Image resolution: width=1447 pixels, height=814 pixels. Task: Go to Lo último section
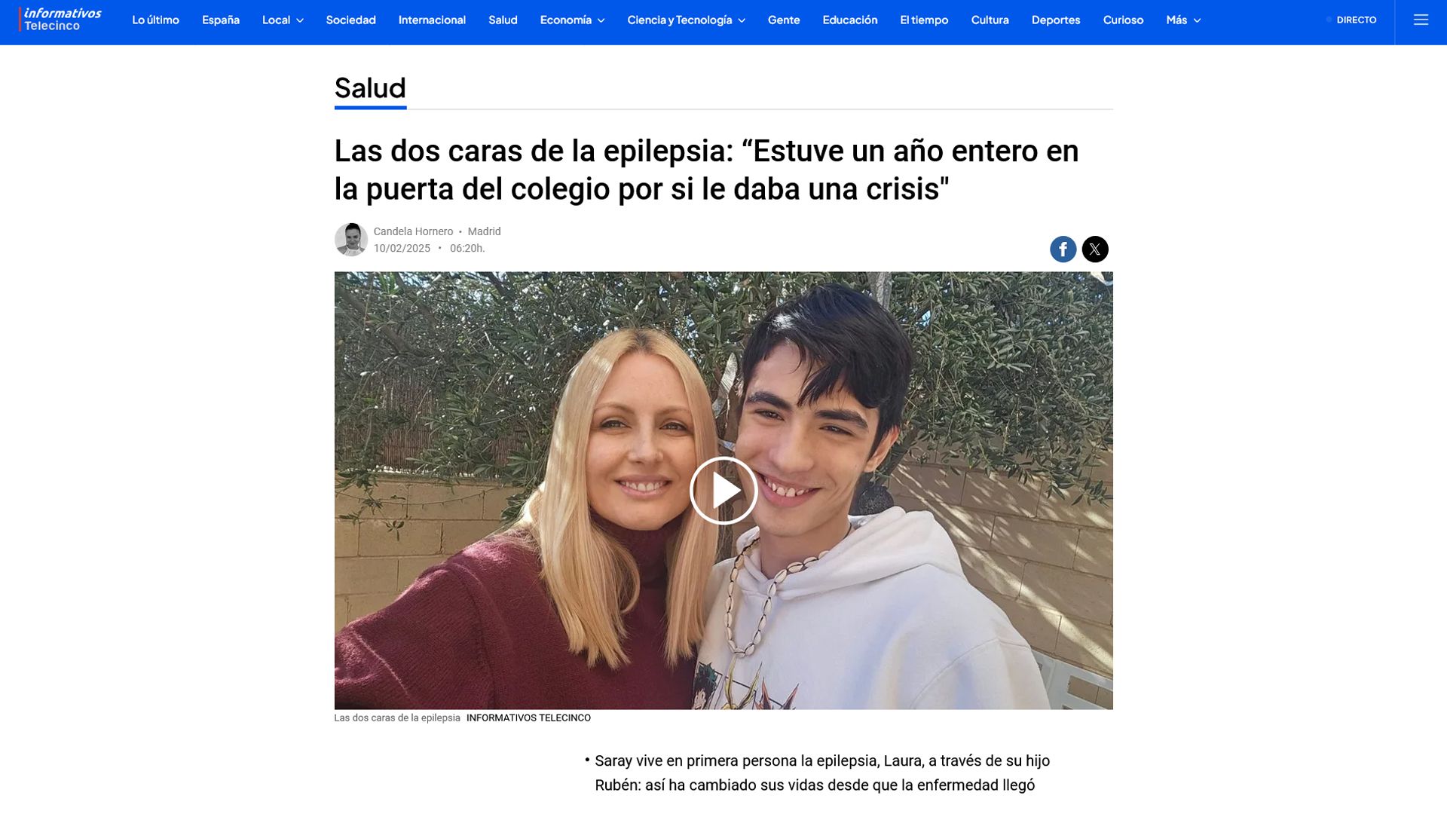tap(155, 20)
